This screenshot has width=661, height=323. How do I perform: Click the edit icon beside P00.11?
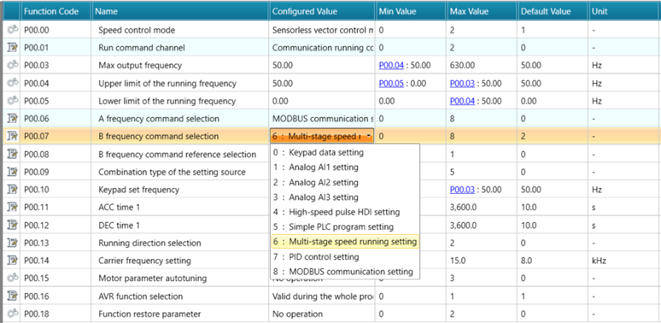click(12, 207)
